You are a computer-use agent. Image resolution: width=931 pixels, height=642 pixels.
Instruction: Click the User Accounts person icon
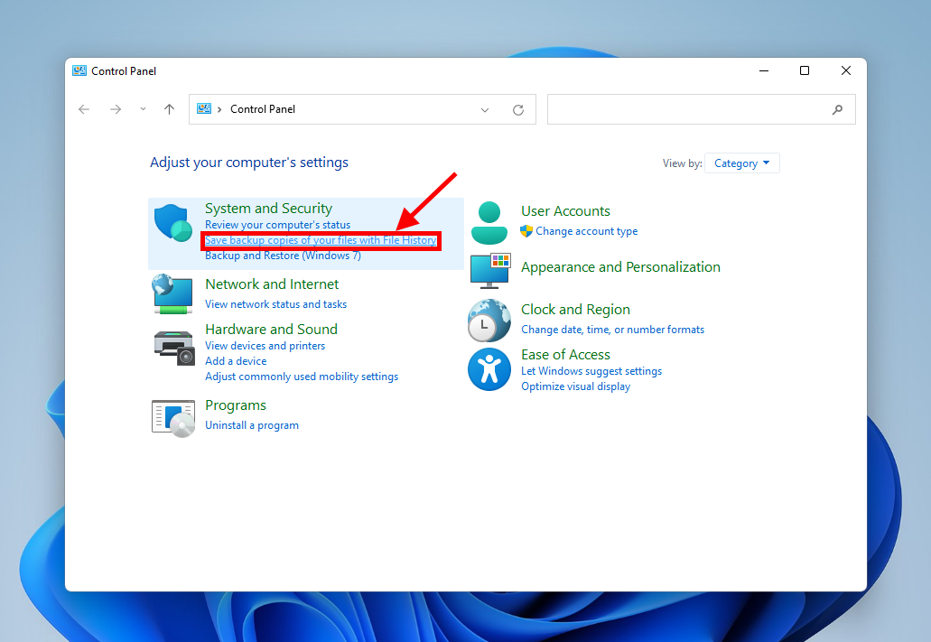[x=489, y=223]
